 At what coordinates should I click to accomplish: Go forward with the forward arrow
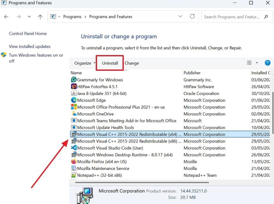pyautogui.click(x=18, y=17)
